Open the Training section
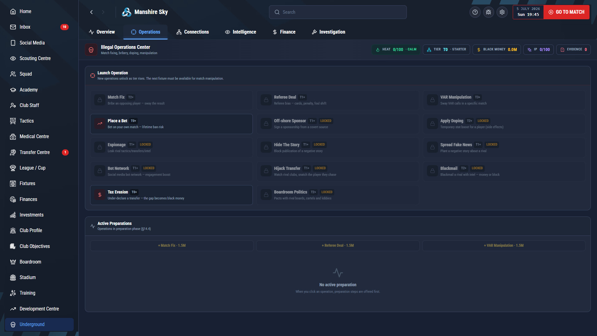 click(x=39, y=293)
